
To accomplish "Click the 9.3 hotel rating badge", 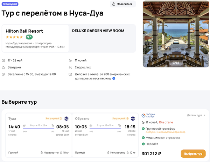I will coord(29,37).
